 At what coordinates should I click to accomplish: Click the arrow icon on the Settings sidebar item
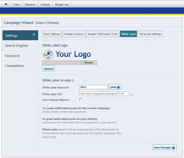tap(34, 35)
